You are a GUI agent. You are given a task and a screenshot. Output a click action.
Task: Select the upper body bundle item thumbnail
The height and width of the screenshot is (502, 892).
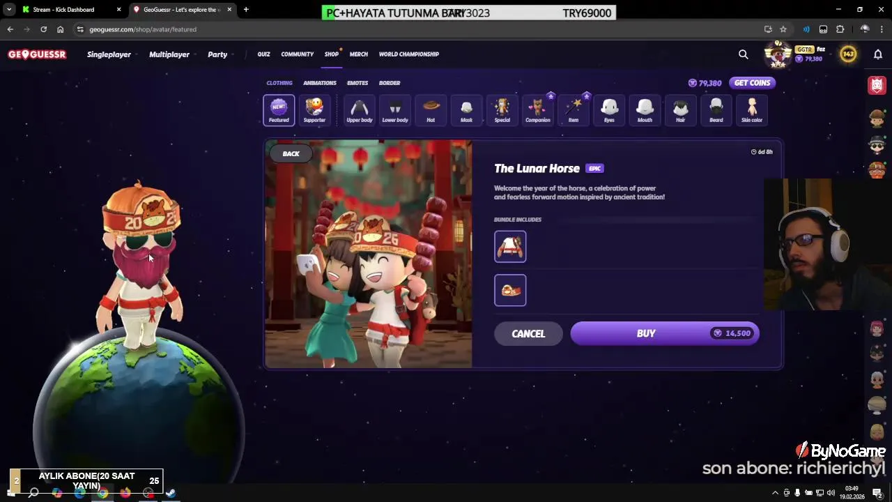pyautogui.click(x=510, y=247)
